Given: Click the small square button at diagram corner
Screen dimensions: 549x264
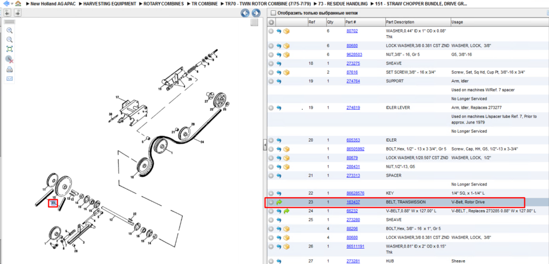Looking at the screenshot, I should coord(255,23).
